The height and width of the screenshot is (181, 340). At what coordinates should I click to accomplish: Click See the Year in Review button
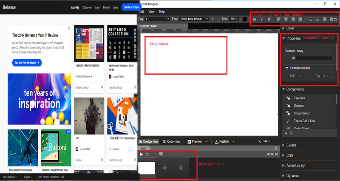(x=27, y=63)
